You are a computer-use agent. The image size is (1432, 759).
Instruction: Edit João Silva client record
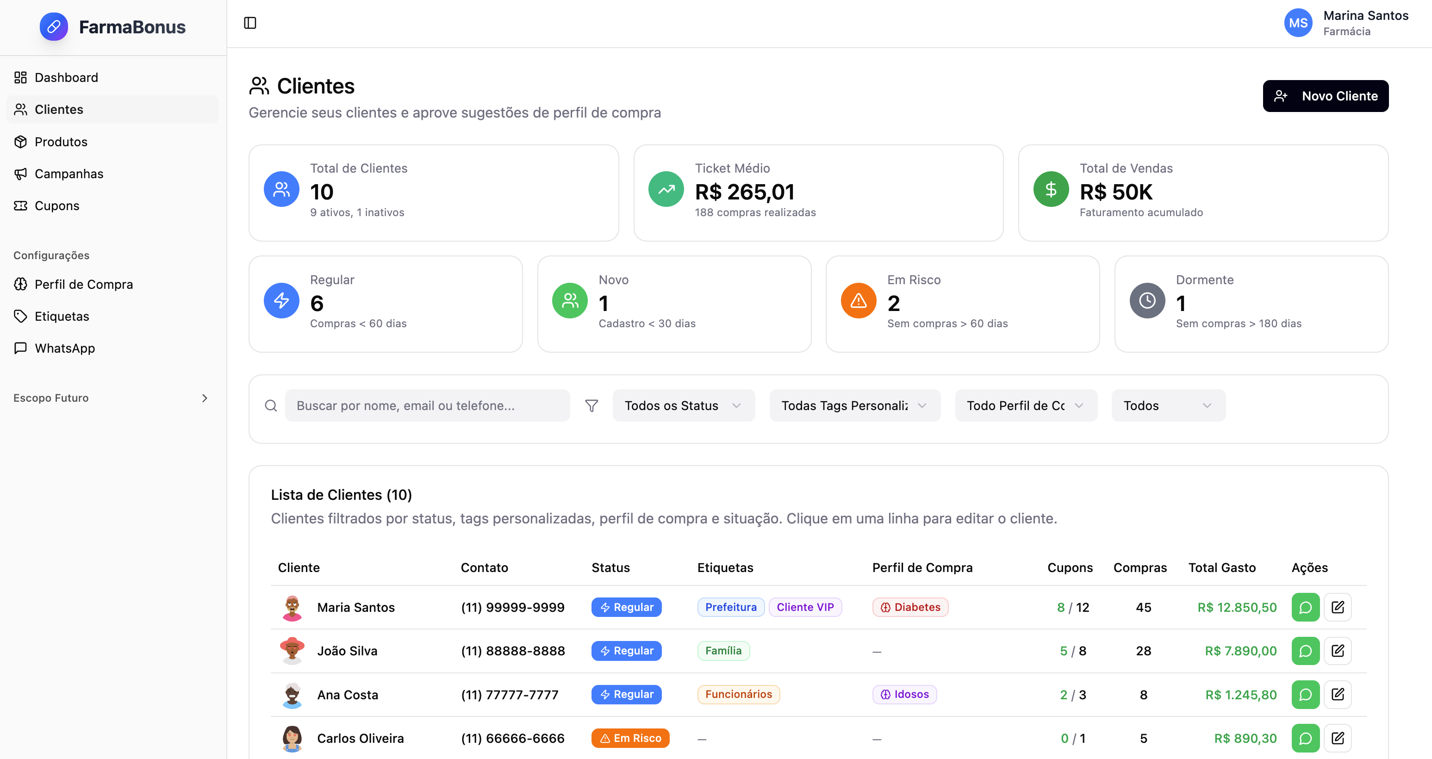pyautogui.click(x=1338, y=651)
